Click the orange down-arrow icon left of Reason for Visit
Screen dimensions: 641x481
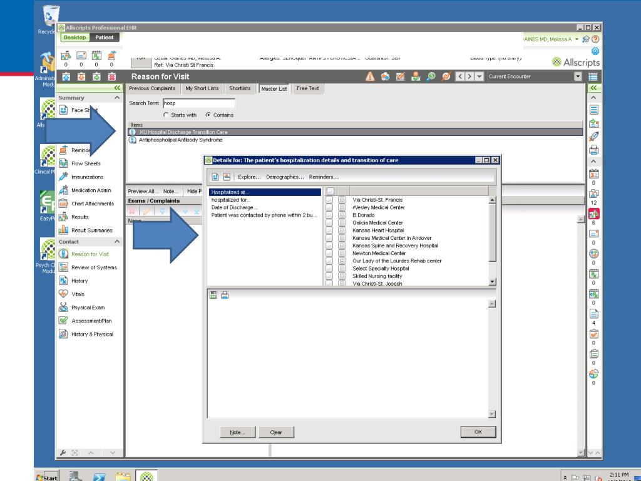coord(81,76)
